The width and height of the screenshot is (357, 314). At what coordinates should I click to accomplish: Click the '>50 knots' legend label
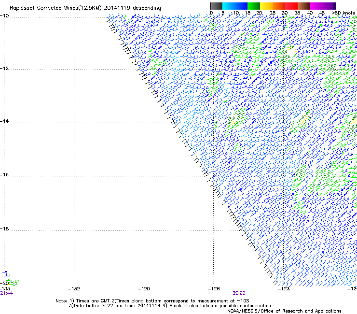click(x=343, y=13)
